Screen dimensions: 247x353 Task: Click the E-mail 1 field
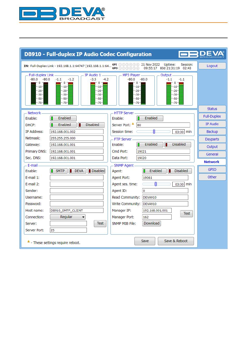pyautogui.click(x=77, y=178)
